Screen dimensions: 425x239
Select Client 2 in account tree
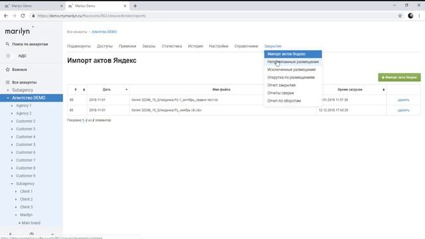pos(26,199)
